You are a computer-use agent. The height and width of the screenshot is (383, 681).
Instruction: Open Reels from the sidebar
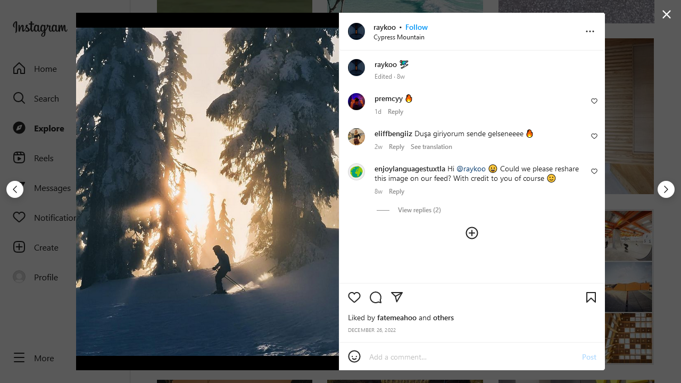click(x=34, y=158)
